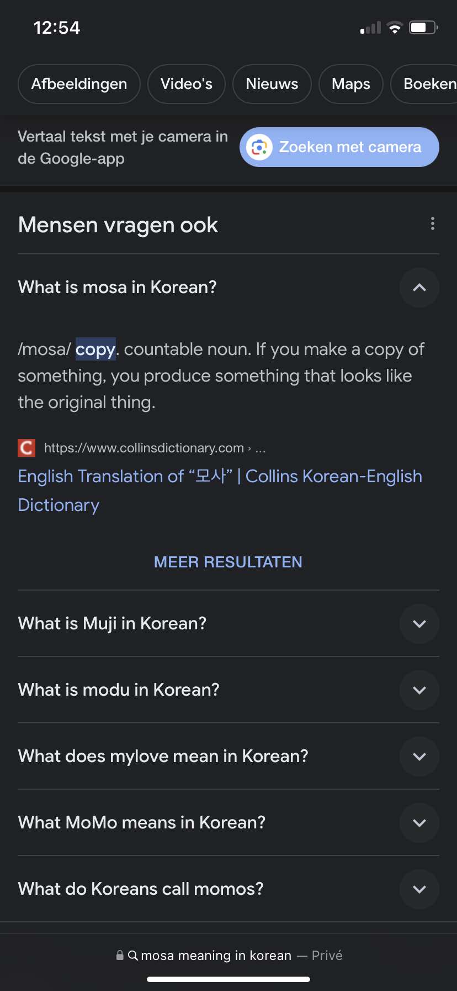Expand What do Koreans call momos
Image resolution: width=457 pixels, height=991 pixels.
[x=419, y=889]
